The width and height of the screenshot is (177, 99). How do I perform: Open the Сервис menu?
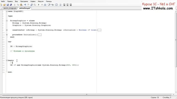[x=33, y=1]
